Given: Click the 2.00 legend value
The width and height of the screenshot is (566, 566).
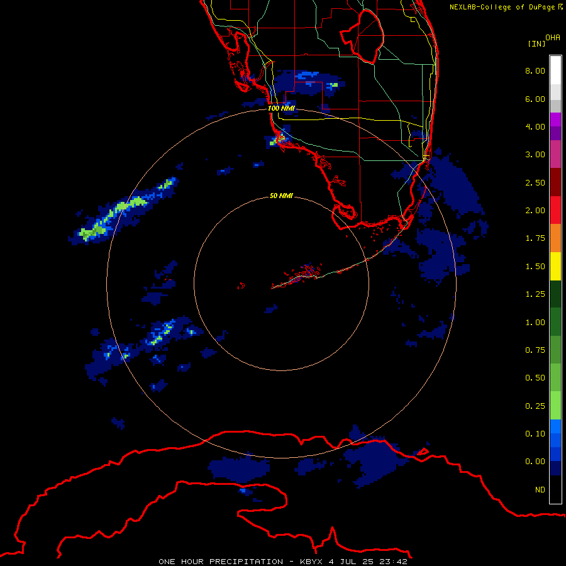Looking at the screenshot, I should tap(535, 211).
